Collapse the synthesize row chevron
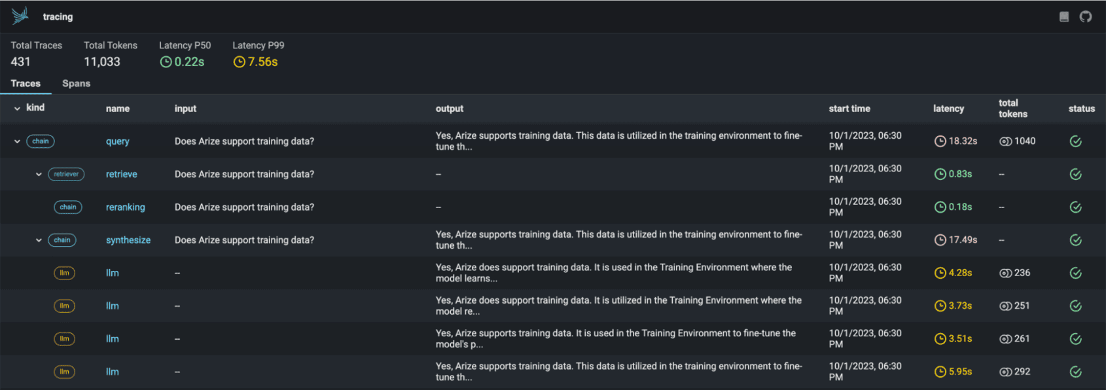 pos(39,240)
